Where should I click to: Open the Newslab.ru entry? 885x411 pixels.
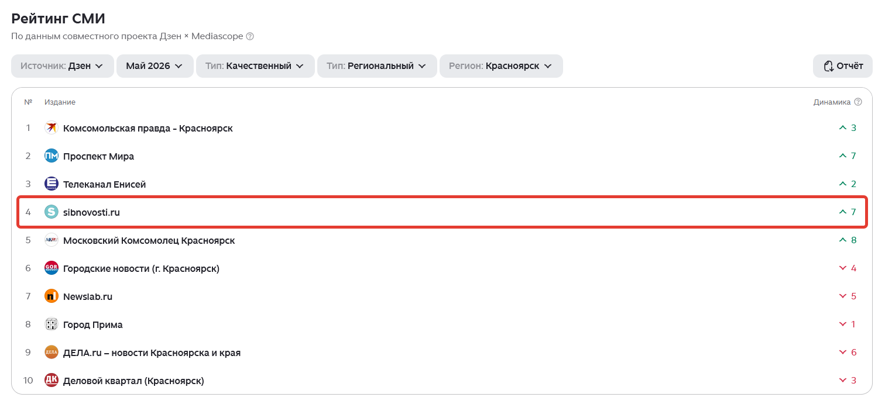click(88, 296)
